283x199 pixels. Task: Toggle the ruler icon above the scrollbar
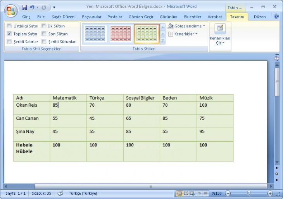[277, 58]
